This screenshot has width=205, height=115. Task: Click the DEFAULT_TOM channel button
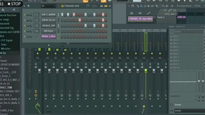pos(48,26)
